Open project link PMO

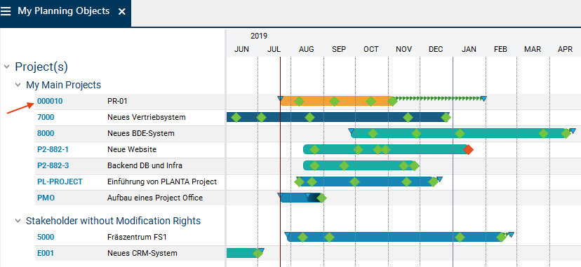(x=46, y=198)
